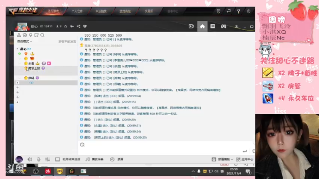Open the wrench settings icon
319x179 pixels.
tap(238, 11)
